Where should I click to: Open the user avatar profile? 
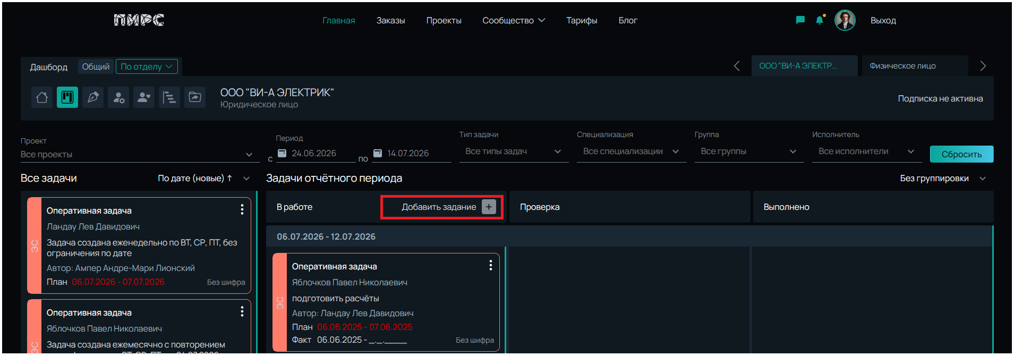(845, 20)
